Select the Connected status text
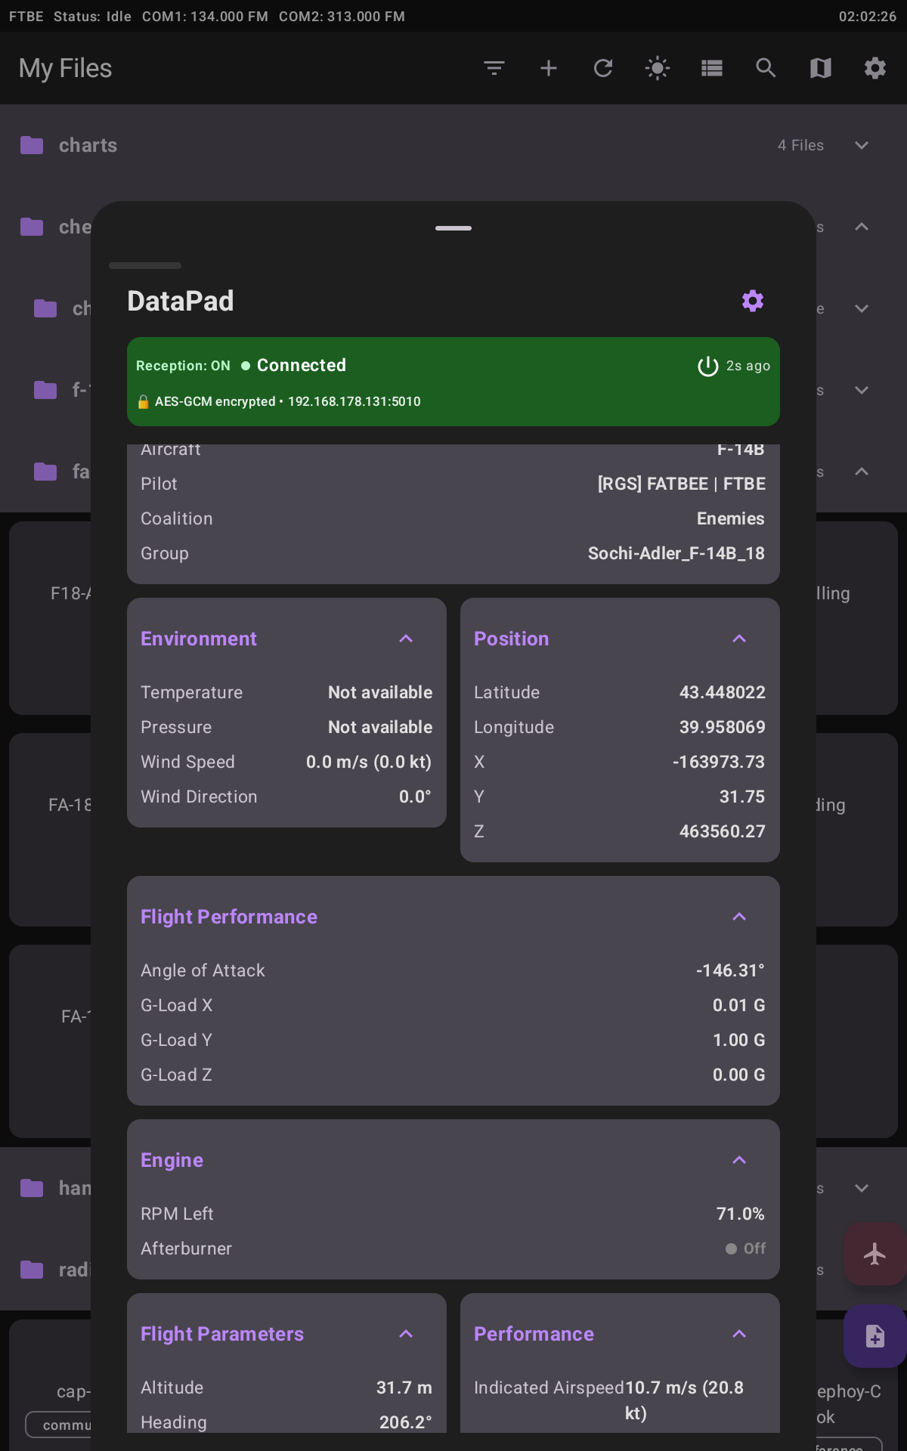 tap(302, 365)
